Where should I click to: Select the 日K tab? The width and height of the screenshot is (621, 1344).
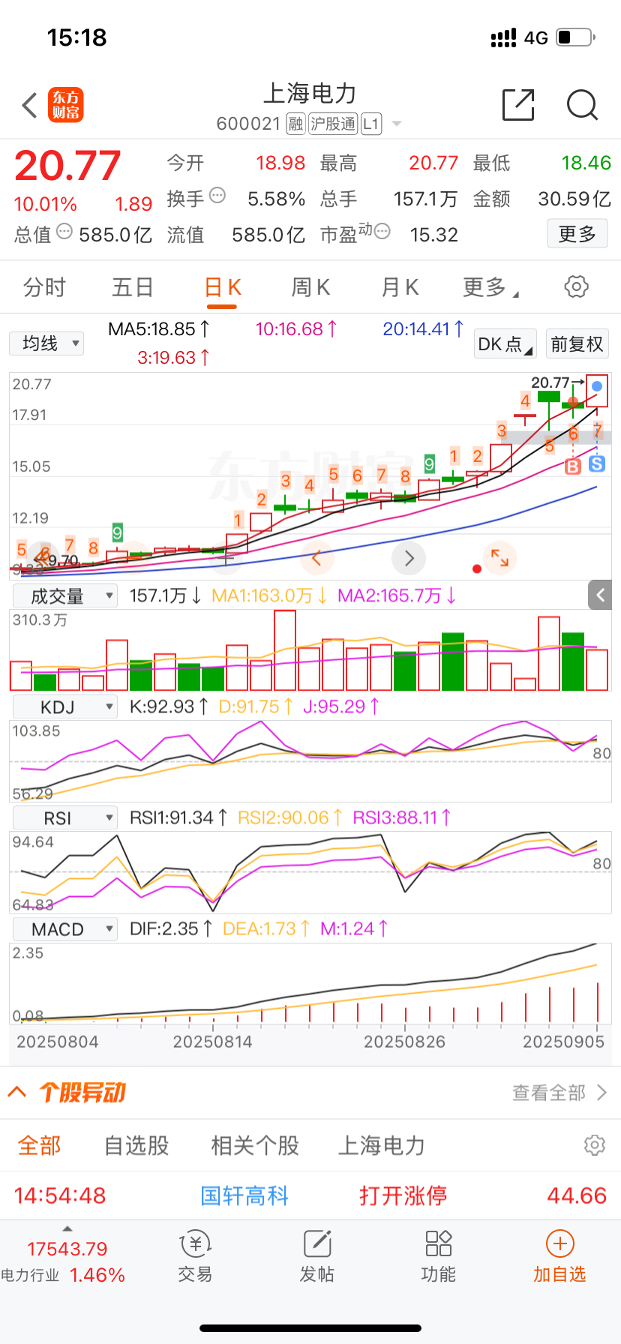coord(223,287)
